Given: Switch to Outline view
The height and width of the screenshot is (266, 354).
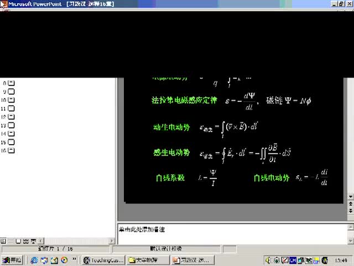Looking at the screenshot, I should pos(11,241).
